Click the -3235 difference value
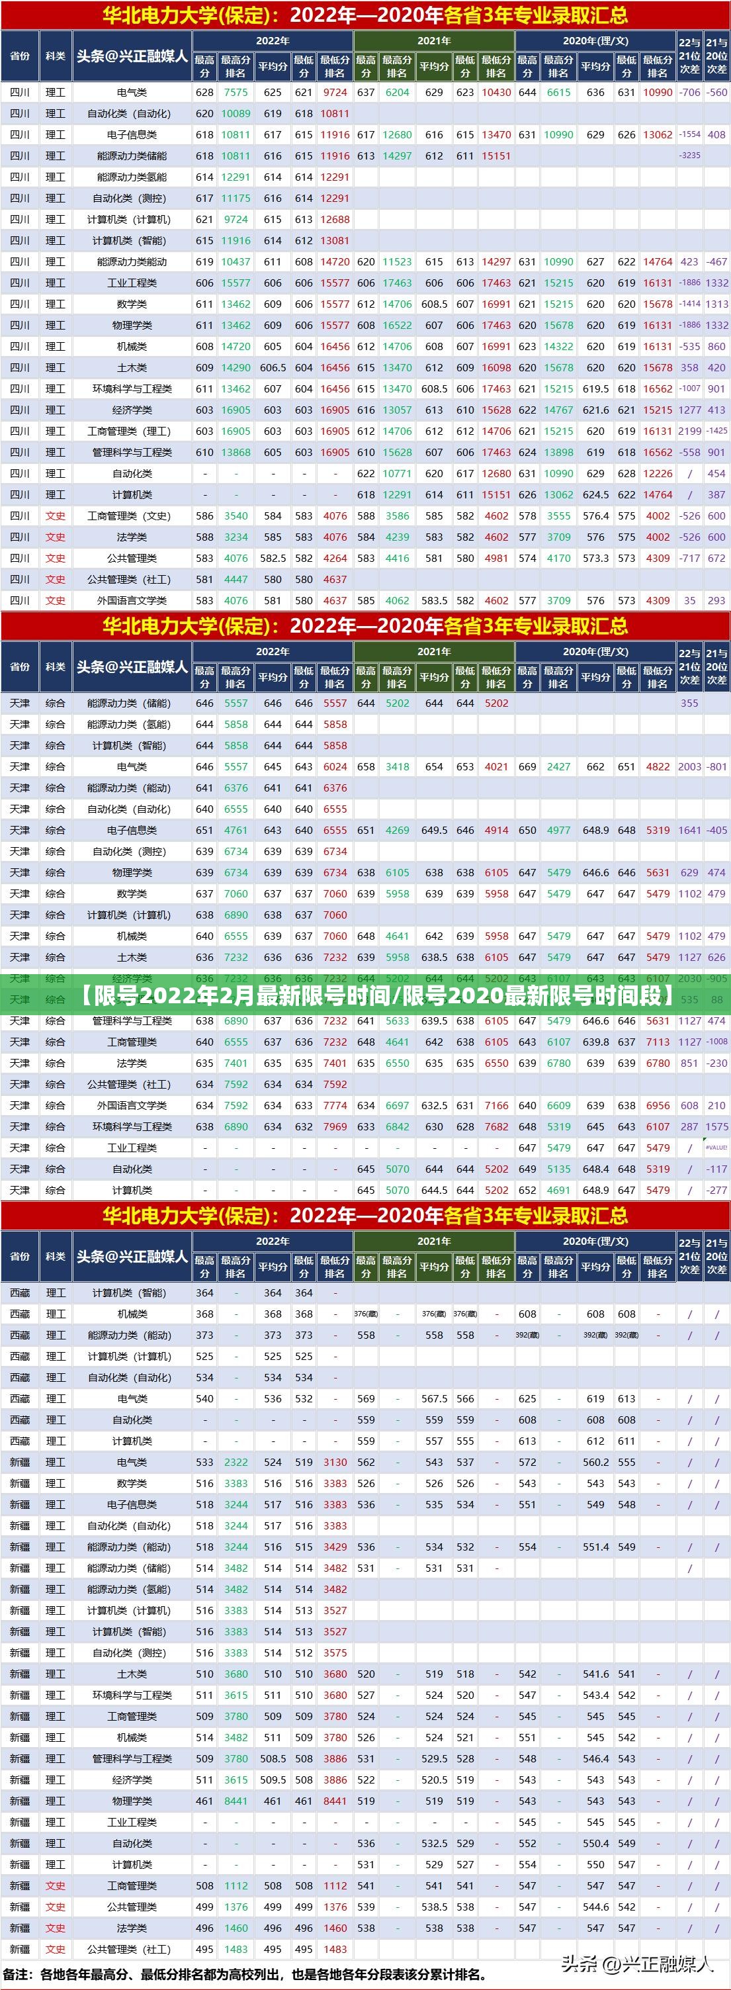 pyautogui.click(x=689, y=156)
